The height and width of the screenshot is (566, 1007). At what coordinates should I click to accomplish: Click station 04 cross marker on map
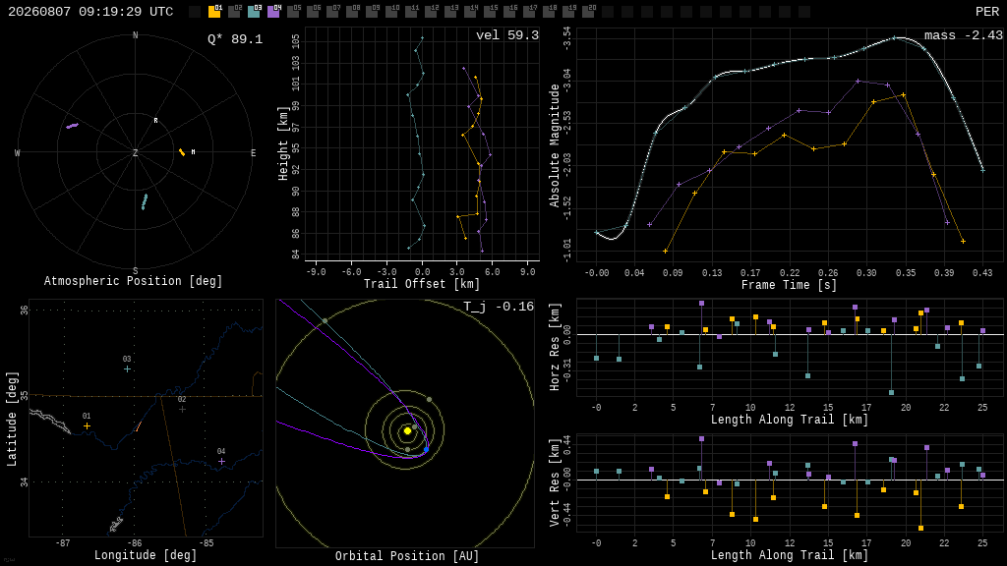coord(221,462)
